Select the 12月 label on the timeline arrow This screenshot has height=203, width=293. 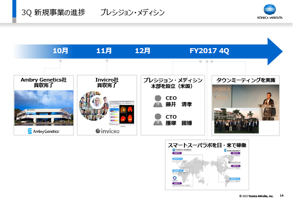pos(142,51)
